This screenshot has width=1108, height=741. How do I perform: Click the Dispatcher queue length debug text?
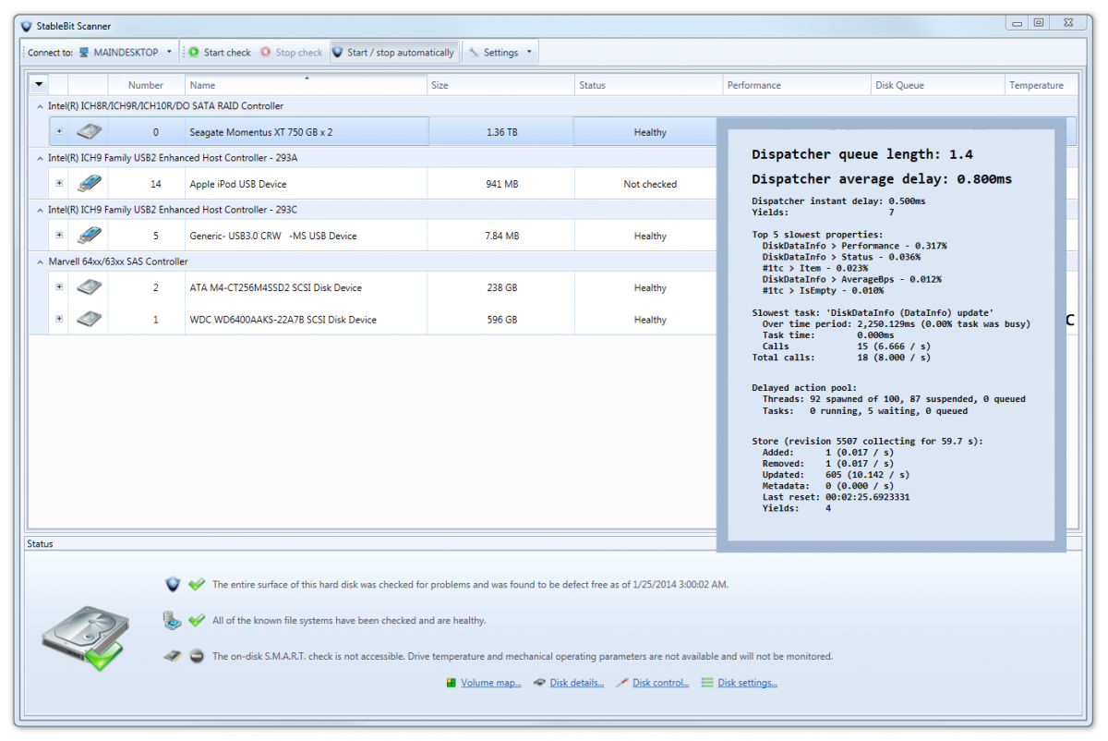point(862,154)
